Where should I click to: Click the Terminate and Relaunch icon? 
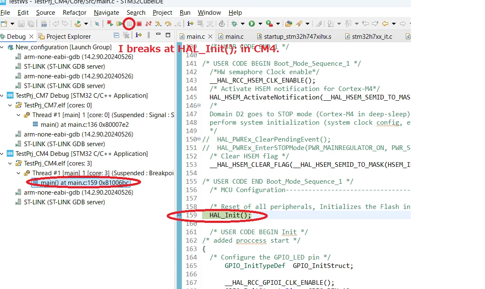coord(109,24)
